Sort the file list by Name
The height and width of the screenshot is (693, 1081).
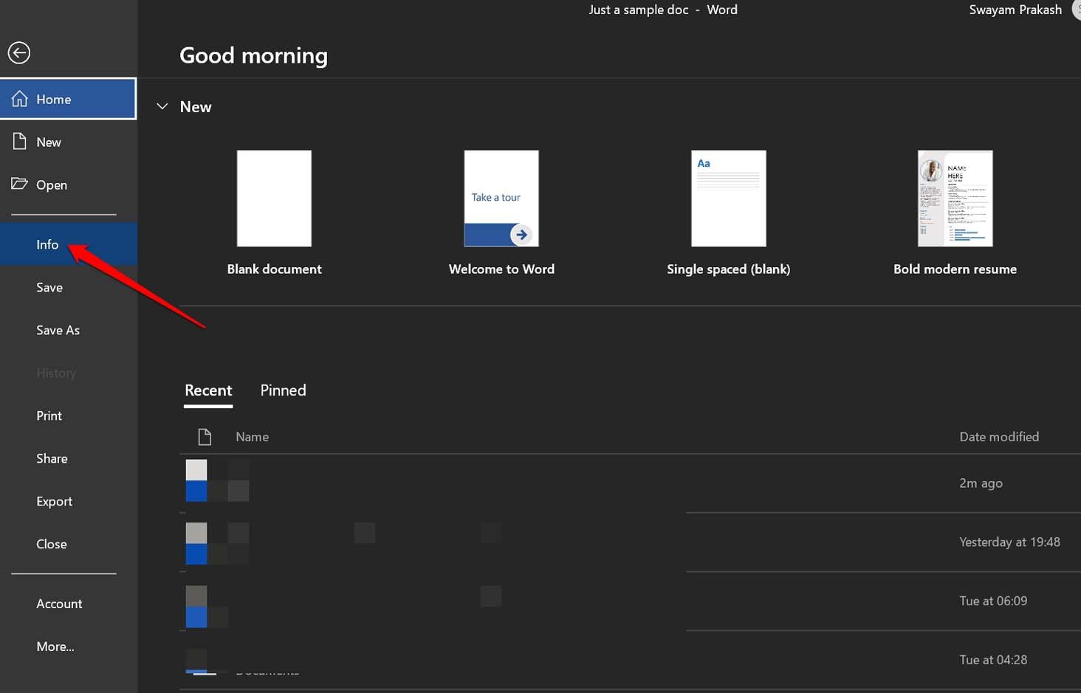tap(252, 437)
